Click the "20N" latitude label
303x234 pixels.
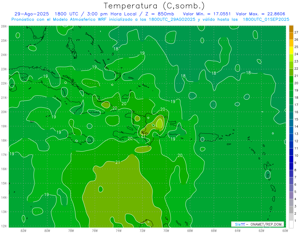click(4, 112)
